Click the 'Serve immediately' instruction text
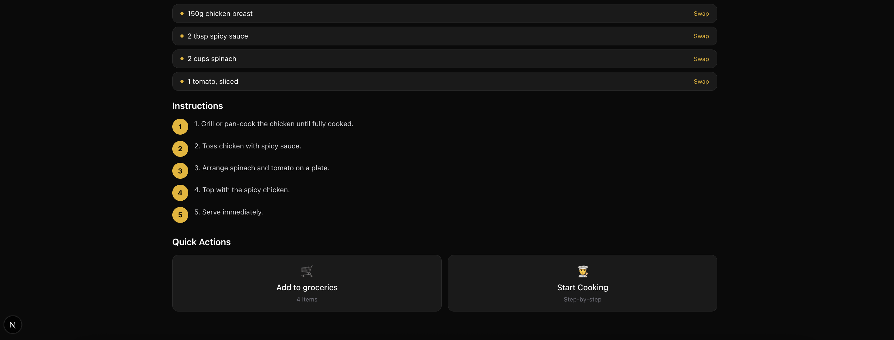The image size is (894, 340). pyautogui.click(x=228, y=212)
